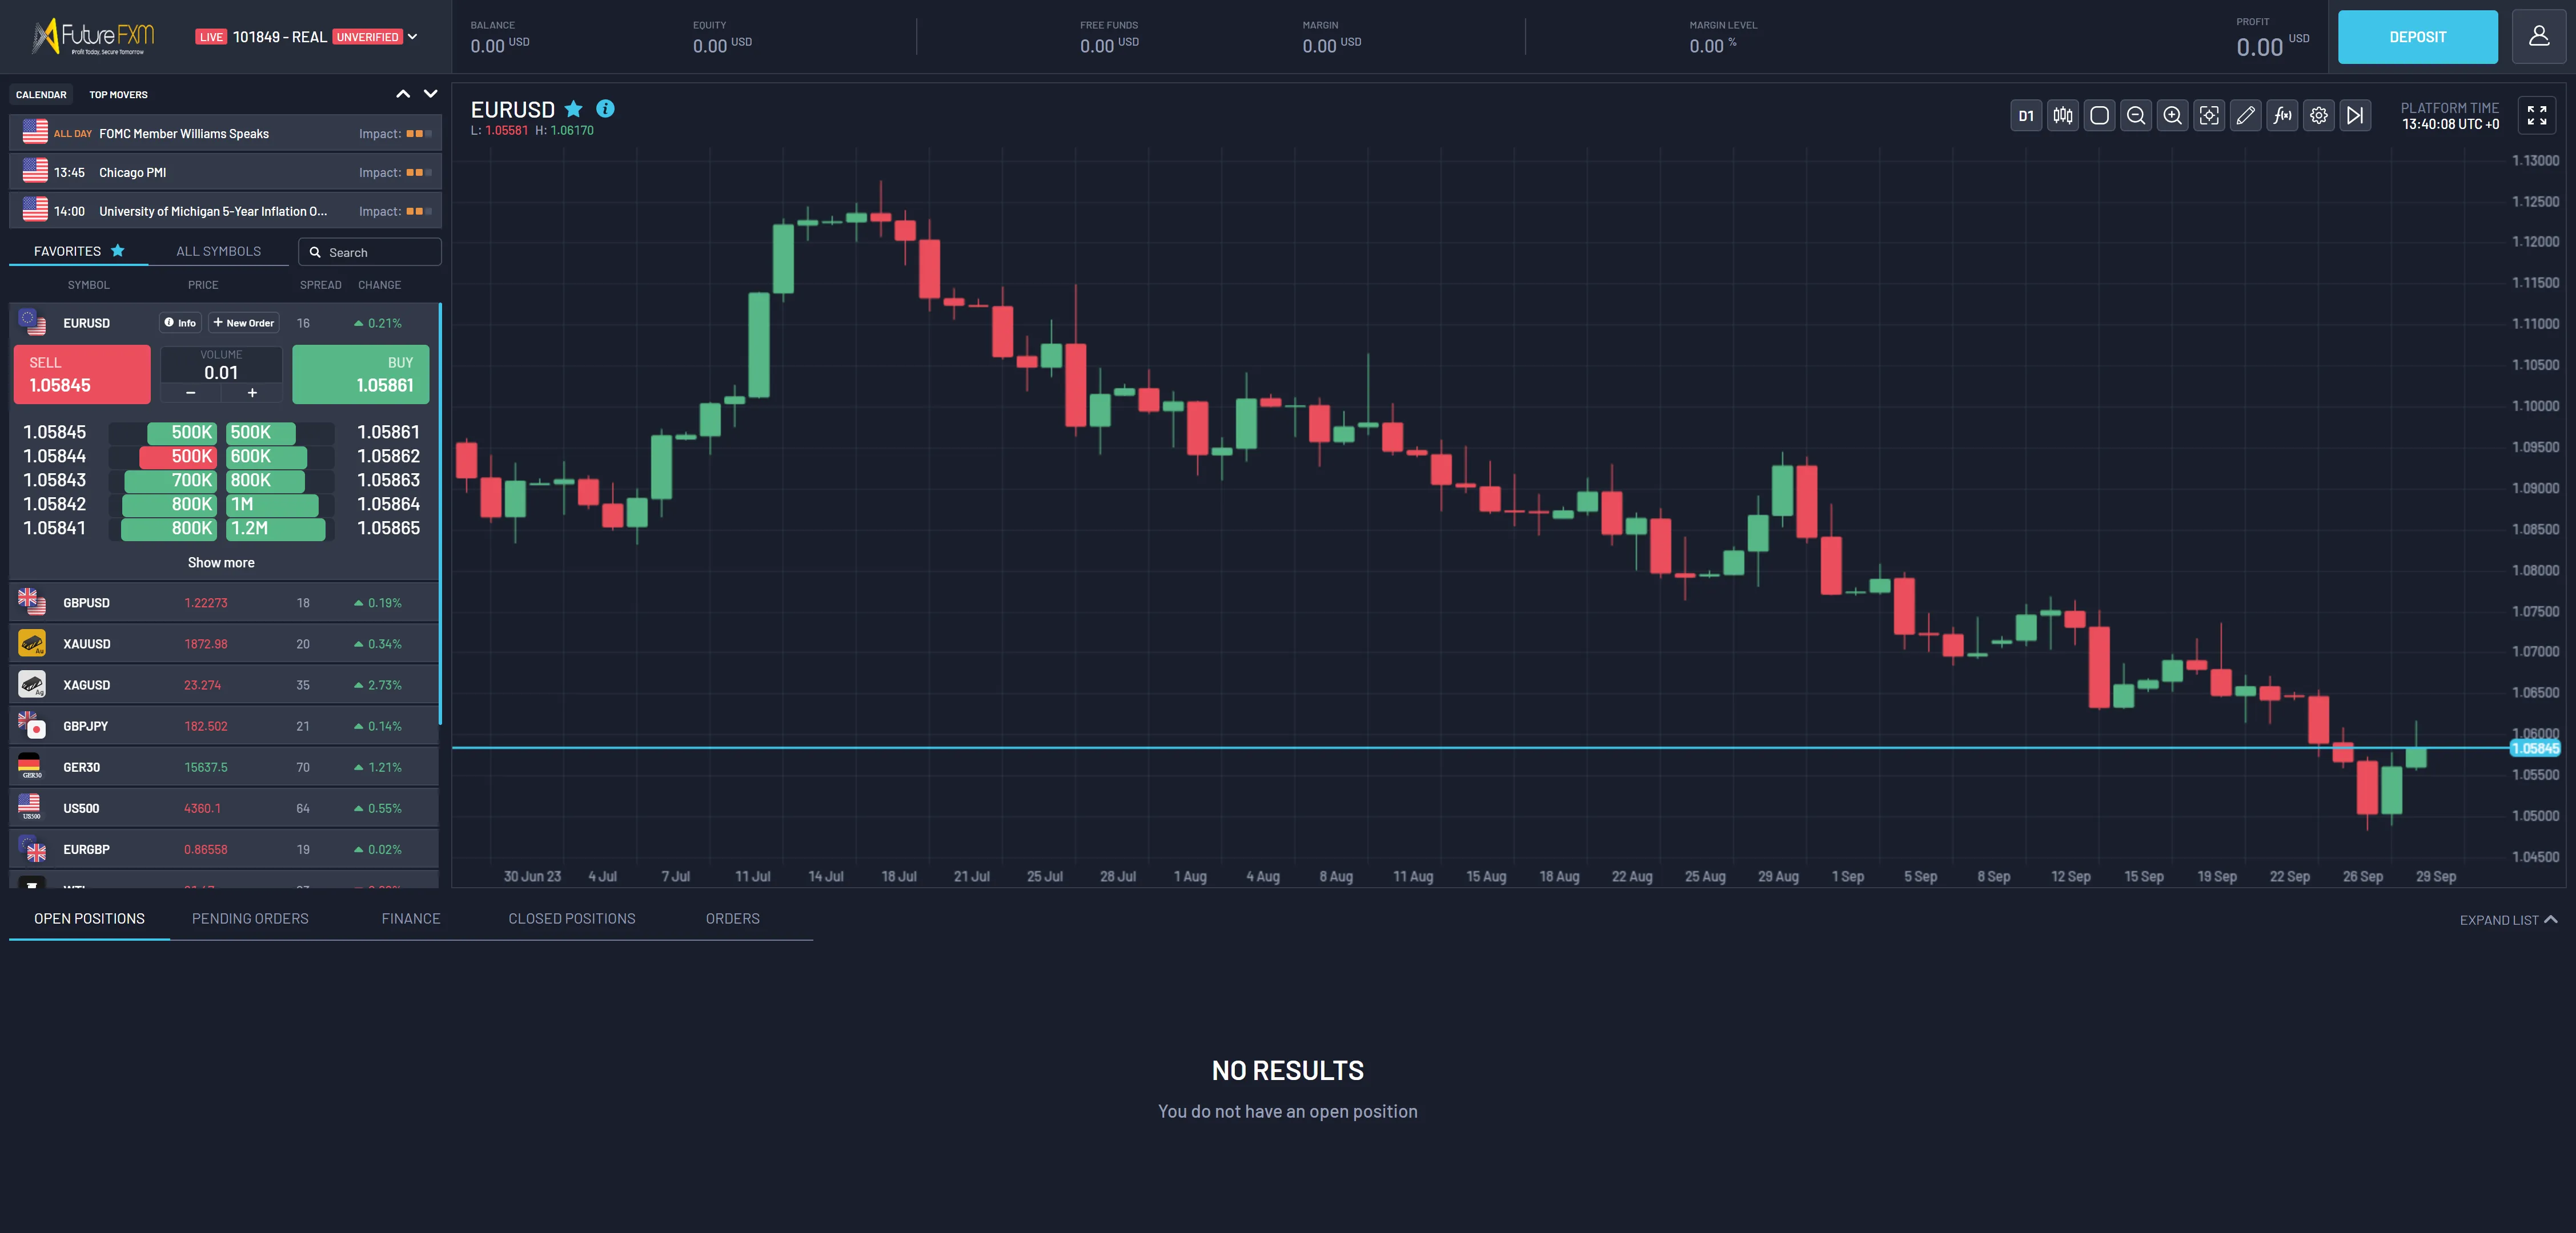The height and width of the screenshot is (1233, 2576).
Task: Sort by the CHANGE column header
Action: coord(379,285)
